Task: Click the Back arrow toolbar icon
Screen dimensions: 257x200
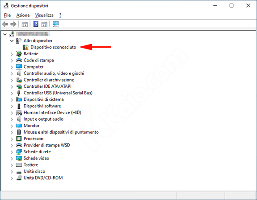Action: [5, 24]
